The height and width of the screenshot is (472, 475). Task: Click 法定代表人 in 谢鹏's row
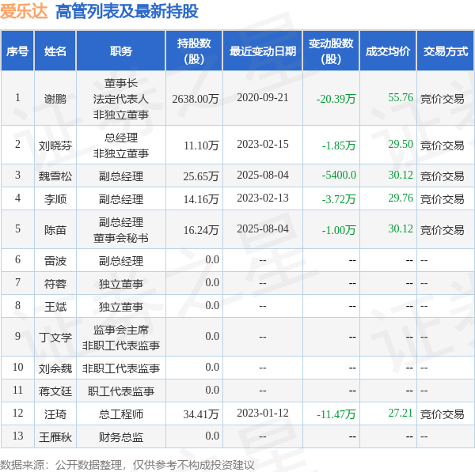(121, 99)
